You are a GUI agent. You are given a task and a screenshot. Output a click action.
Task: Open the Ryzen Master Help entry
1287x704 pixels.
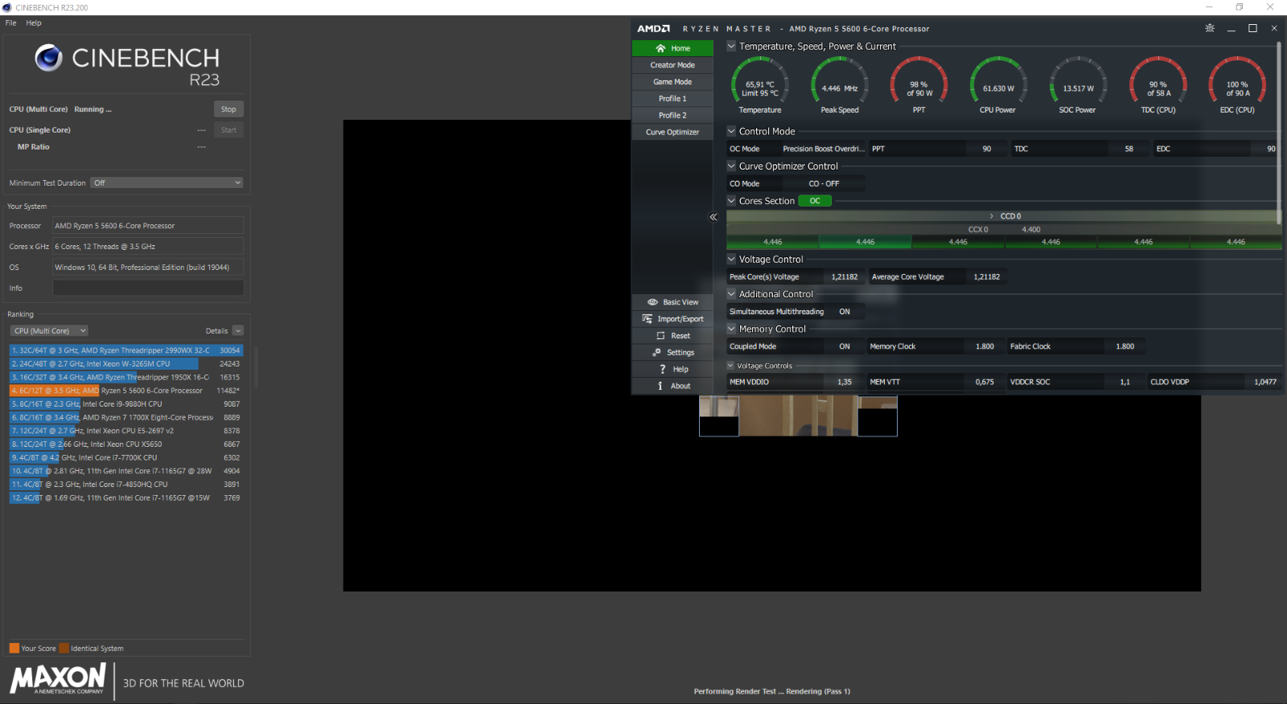tap(672, 370)
